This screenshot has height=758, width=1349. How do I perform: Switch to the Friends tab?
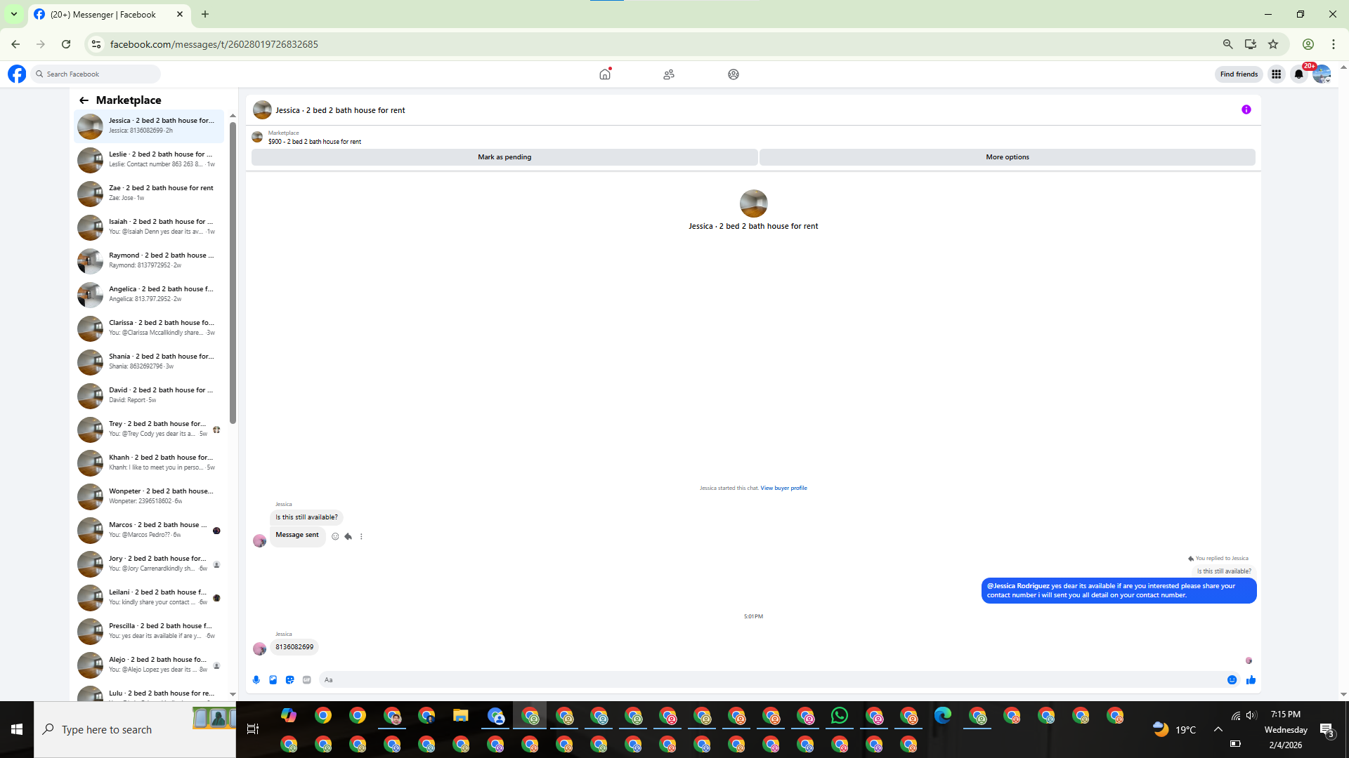(x=668, y=74)
